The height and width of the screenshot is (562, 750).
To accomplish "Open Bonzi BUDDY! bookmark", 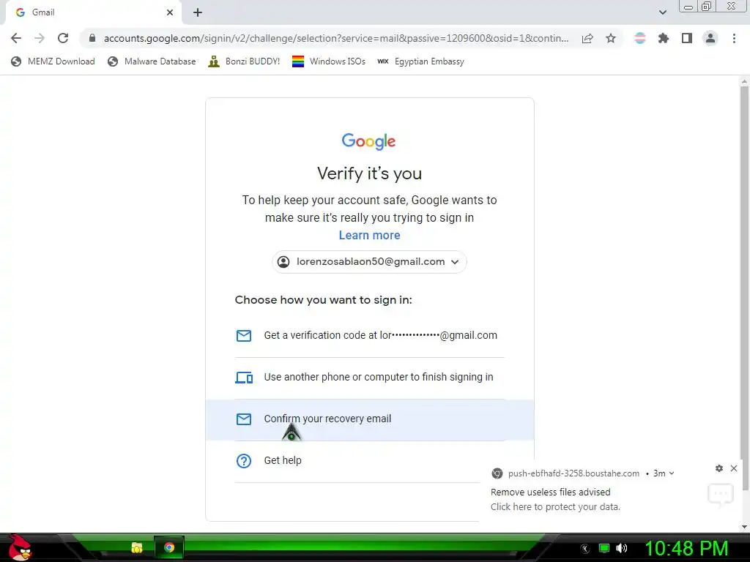I will click(x=244, y=61).
